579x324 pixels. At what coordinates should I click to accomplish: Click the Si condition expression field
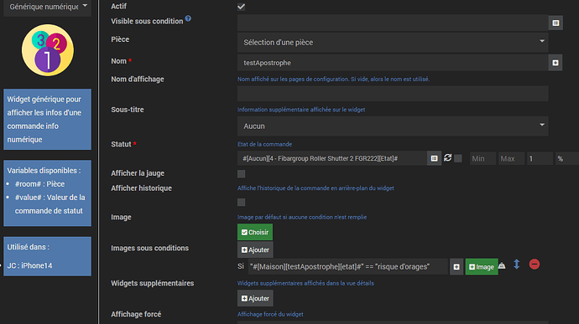point(348,267)
